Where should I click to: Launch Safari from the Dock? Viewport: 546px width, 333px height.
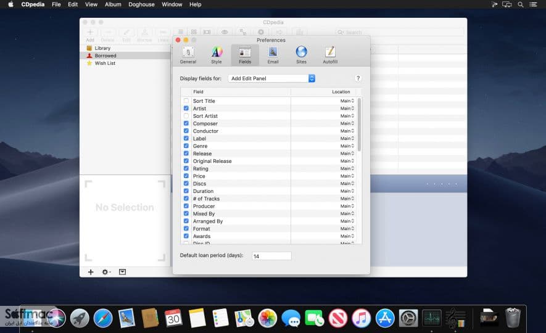pos(103,318)
